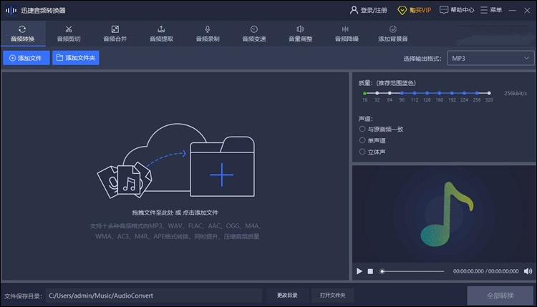The height and width of the screenshot is (307, 537).
Task: Select the 立体声 stereo radio option
Action: pyautogui.click(x=362, y=152)
